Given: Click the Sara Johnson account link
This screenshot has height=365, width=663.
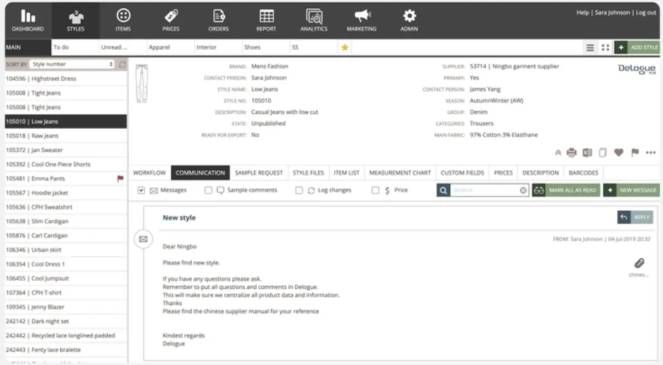Looking at the screenshot, I should point(613,13).
